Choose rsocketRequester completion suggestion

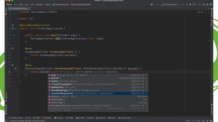98,94
